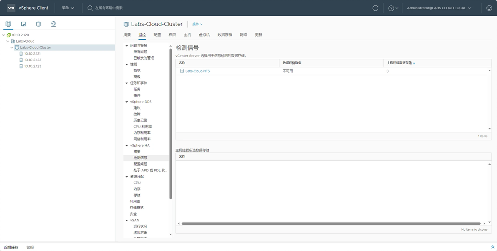Image resolution: width=497 pixels, height=251 pixels.
Task: Switch to the 配置 tab
Action: click(x=157, y=35)
